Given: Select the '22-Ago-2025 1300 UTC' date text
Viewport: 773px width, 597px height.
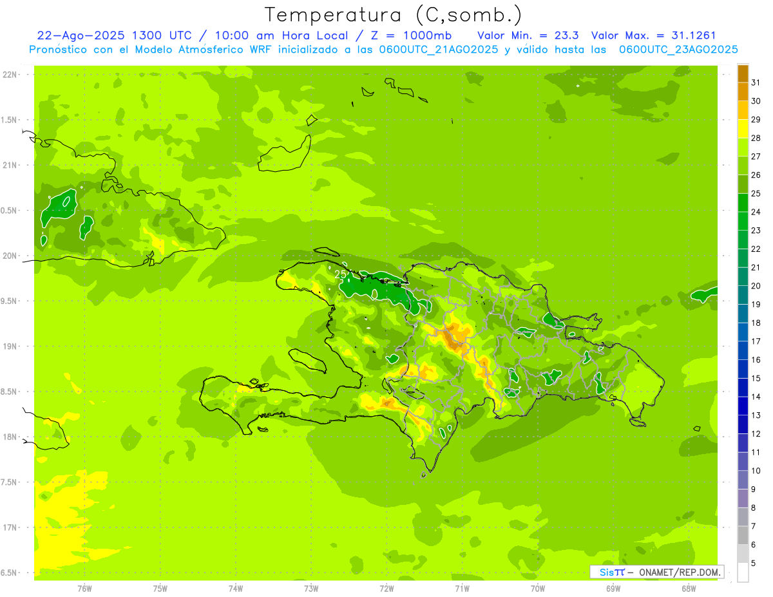Looking at the screenshot, I should (114, 35).
